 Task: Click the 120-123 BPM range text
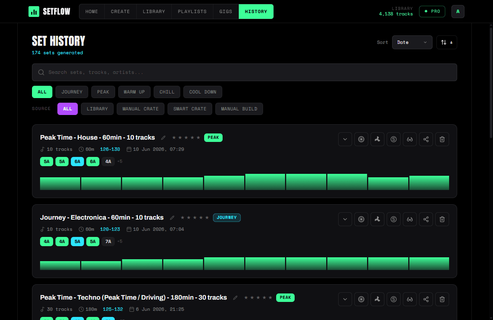point(110,229)
